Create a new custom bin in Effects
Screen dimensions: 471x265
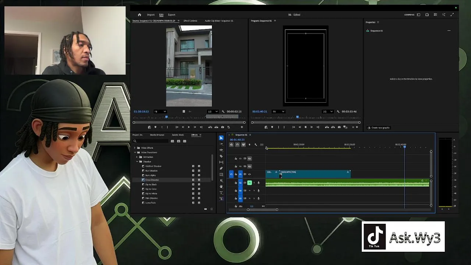[x=206, y=209]
